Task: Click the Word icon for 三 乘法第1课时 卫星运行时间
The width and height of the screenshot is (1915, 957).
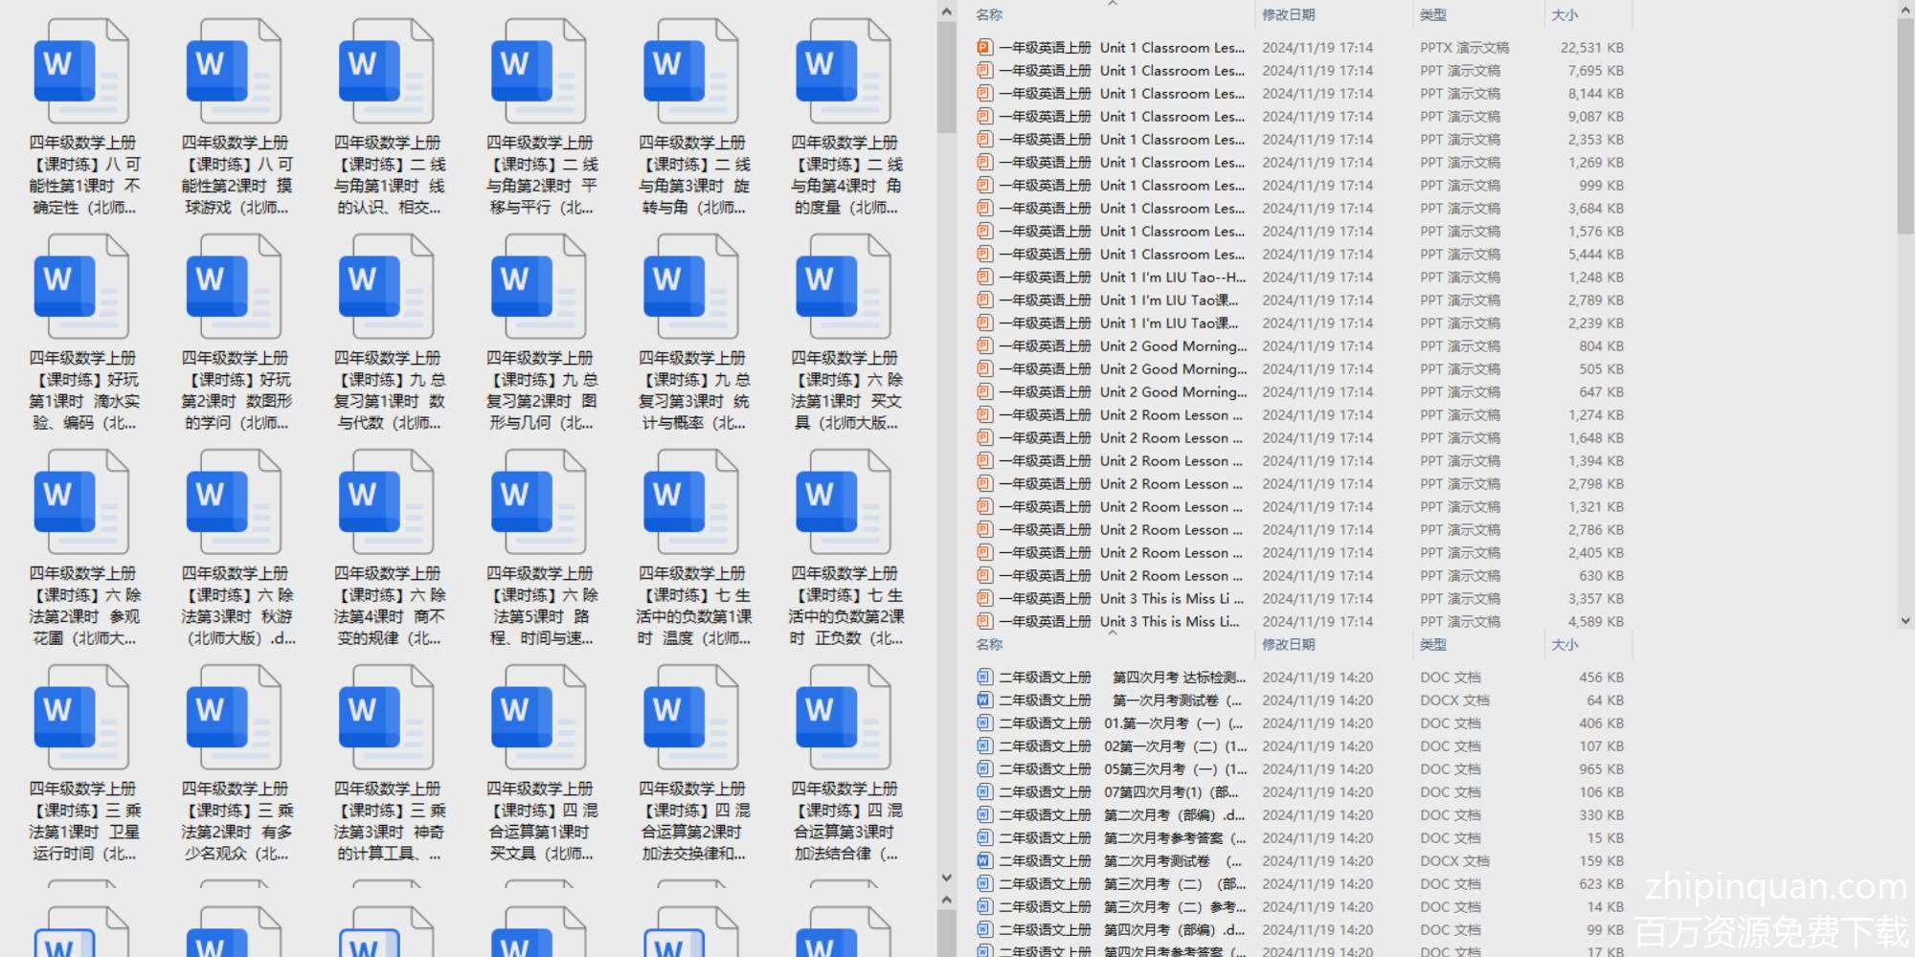Action: pos(81,719)
